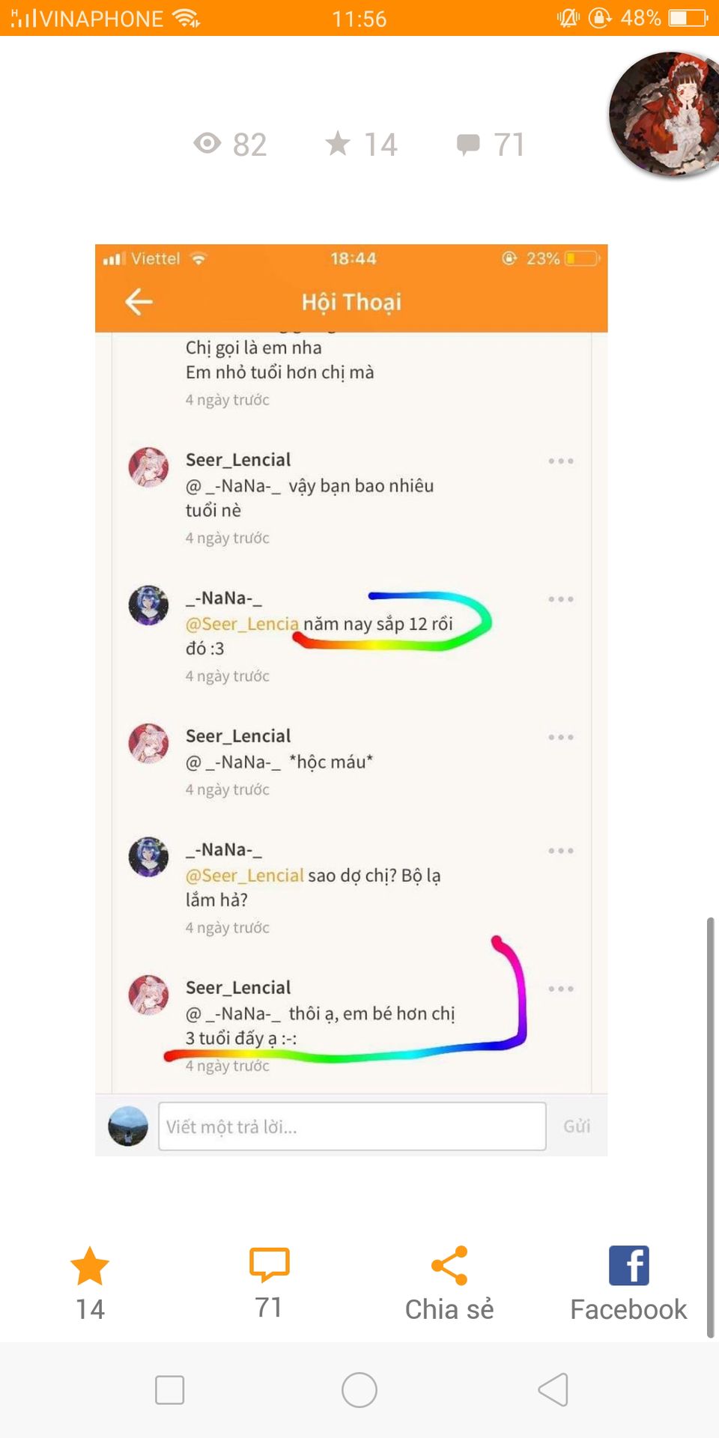The width and height of the screenshot is (719, 1438).
Task: Tap the Gửi send button
Action: [x=577, y=1126]
